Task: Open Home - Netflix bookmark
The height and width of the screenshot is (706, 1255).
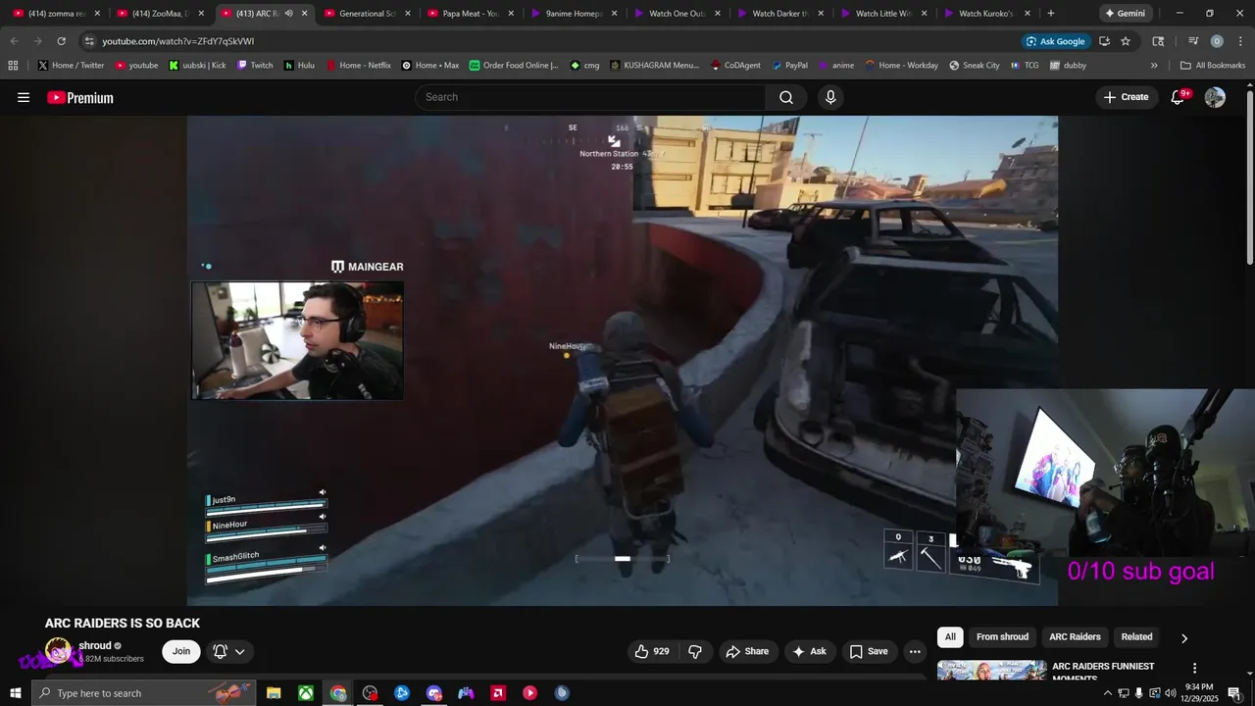Action: [x=358, y=66]
